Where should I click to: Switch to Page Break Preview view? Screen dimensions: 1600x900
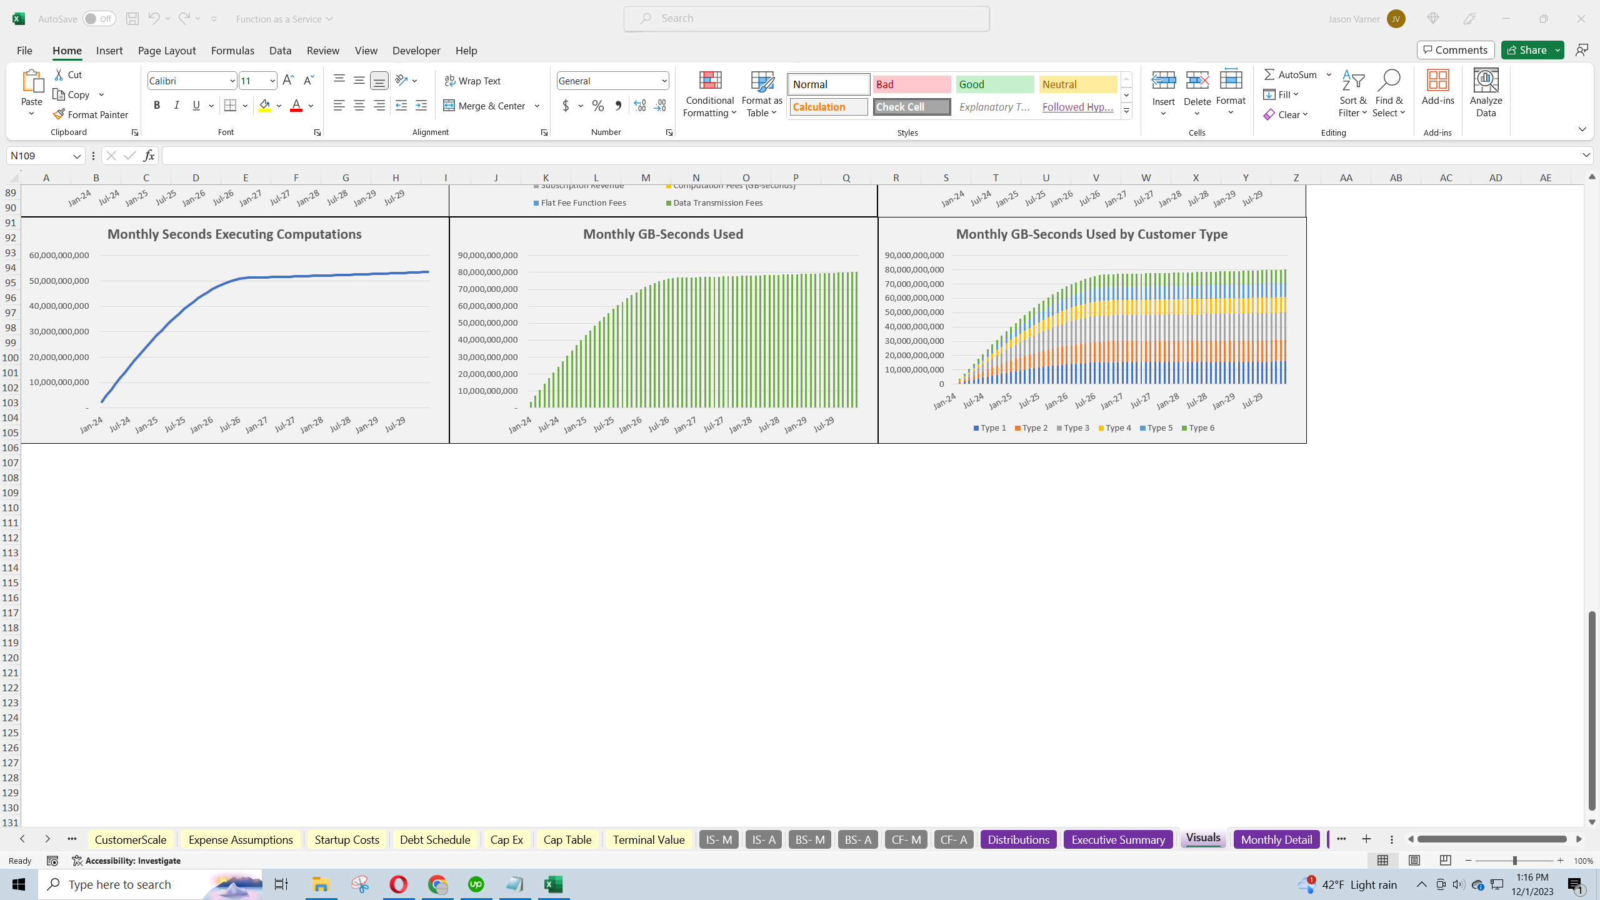point(1445,861)
